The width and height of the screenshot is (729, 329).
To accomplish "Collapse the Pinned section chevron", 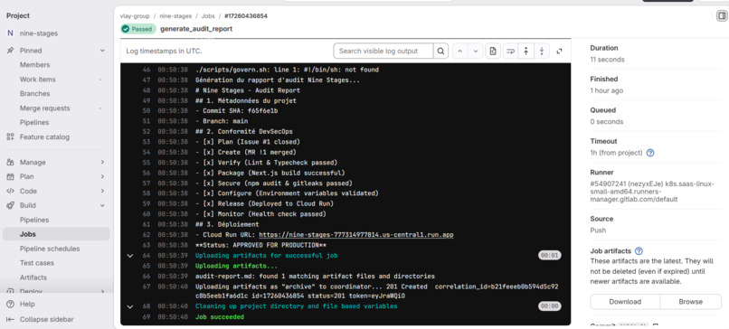I will (x=102, y=51).
